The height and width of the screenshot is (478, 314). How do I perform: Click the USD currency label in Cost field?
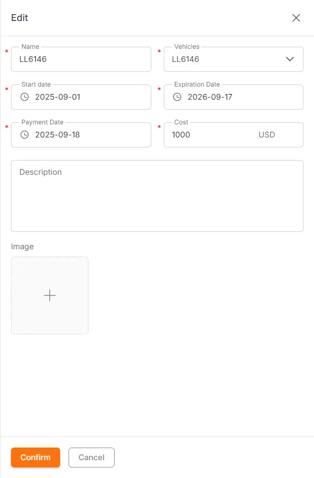tap(267, 134)
